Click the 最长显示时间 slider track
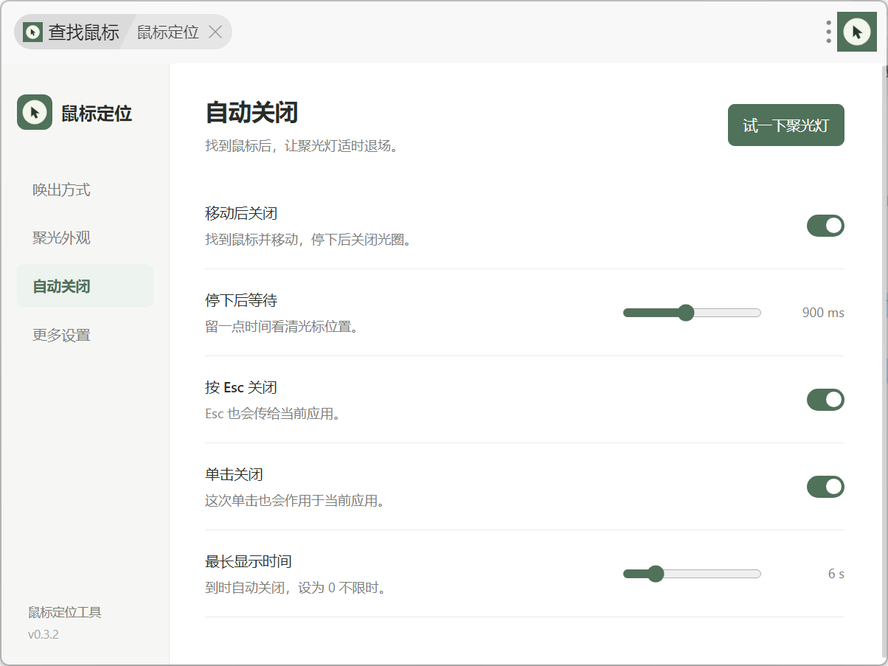The image size is (888, 666). coord(692,574)
